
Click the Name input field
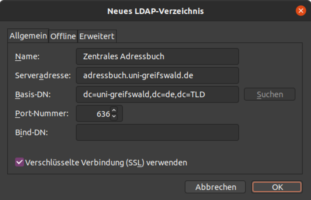coord(157,56)
